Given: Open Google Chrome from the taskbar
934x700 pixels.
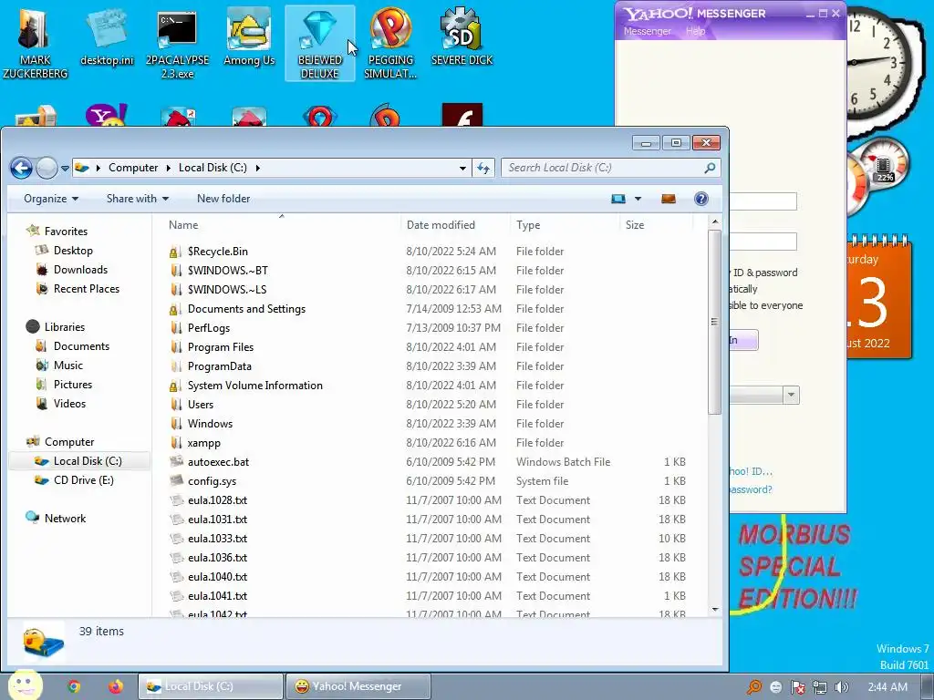Looking at the screenshot, I should [74, 686].
